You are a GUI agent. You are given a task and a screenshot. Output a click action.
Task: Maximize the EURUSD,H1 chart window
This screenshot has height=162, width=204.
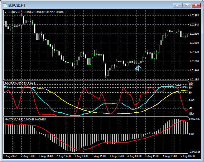[187, 5]
